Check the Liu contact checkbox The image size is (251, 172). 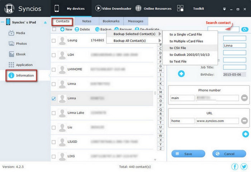pos(54,127)
